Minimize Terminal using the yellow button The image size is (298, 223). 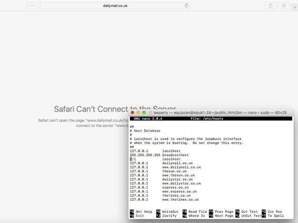[138, 112]
